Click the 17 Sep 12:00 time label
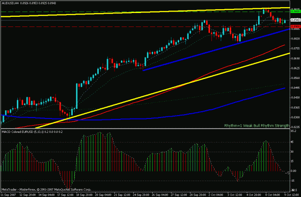301x197 pixels. click(65, 195)
